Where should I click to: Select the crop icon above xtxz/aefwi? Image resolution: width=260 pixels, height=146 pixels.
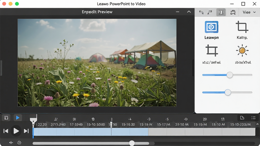click(x=212, y=50)
